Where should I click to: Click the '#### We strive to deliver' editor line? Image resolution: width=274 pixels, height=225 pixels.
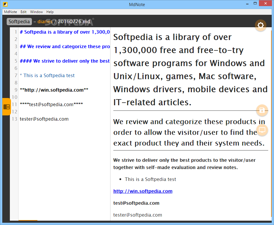coord(65,61)
